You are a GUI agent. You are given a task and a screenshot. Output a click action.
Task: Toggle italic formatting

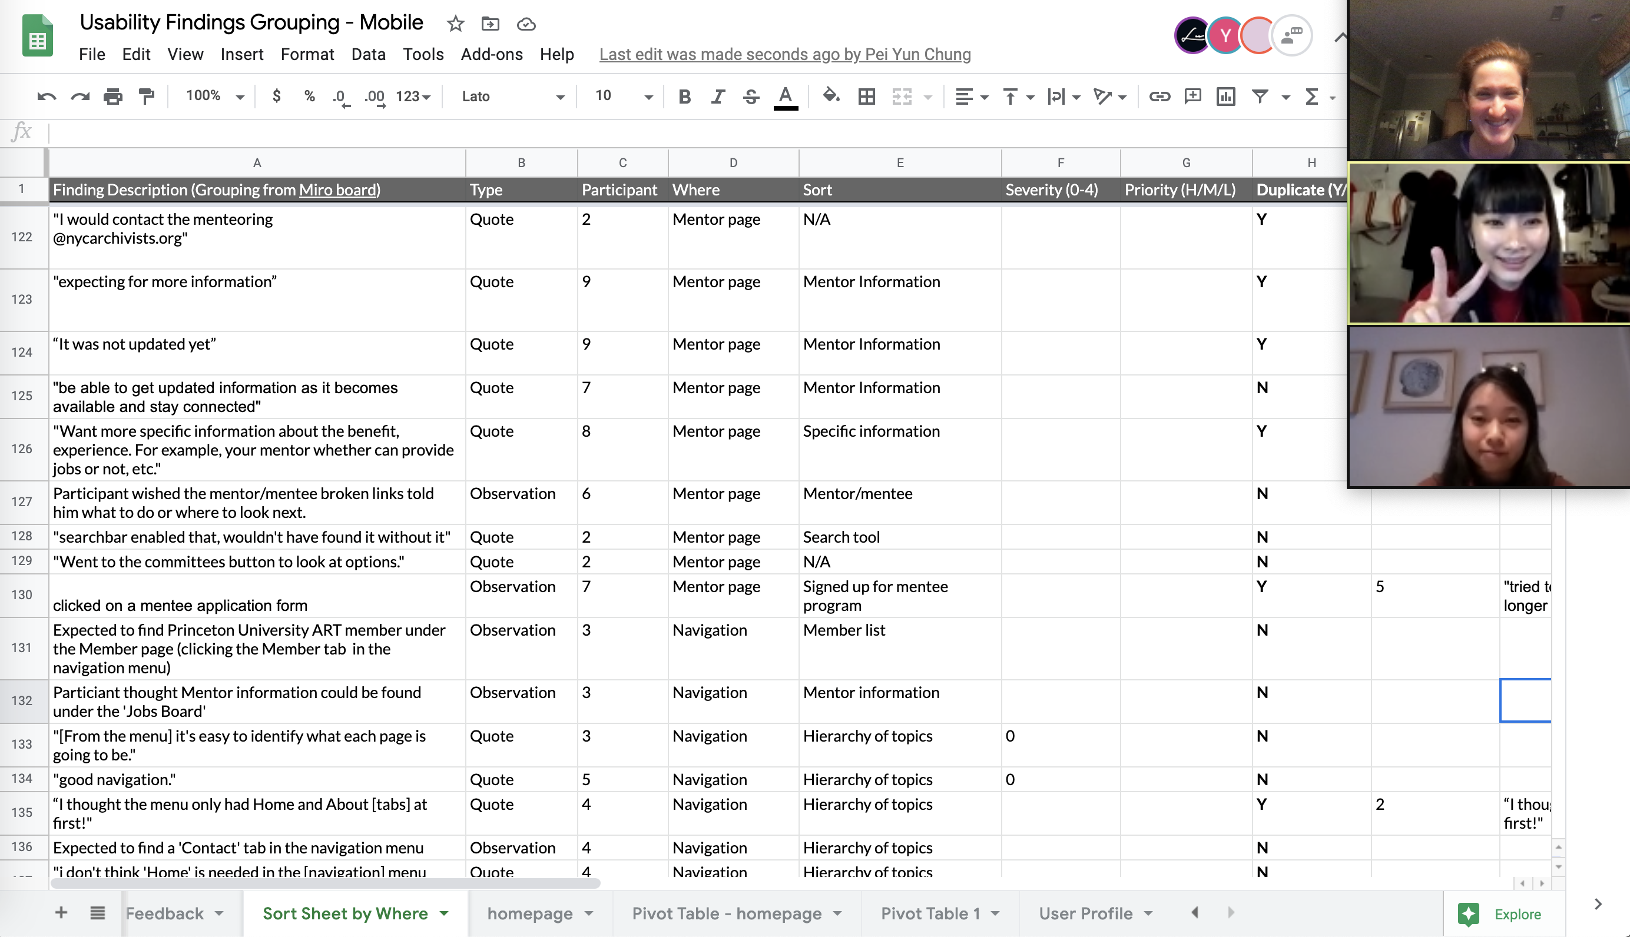(x=717, y=97)
